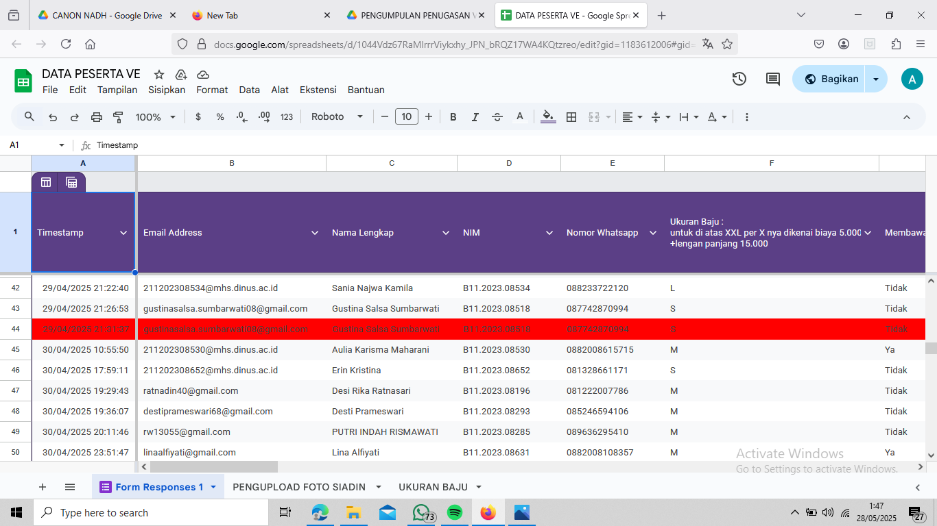Open vertical align dropdown
The height and width of the screenshot is (526, 937).
click(660, 117)
